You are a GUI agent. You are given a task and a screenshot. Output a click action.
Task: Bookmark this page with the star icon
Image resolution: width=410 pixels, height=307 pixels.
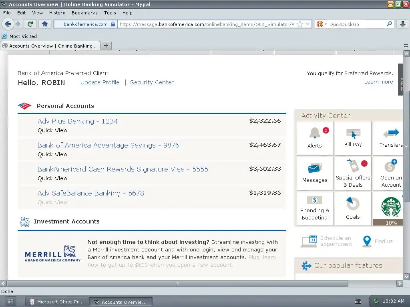click(300, 24)
